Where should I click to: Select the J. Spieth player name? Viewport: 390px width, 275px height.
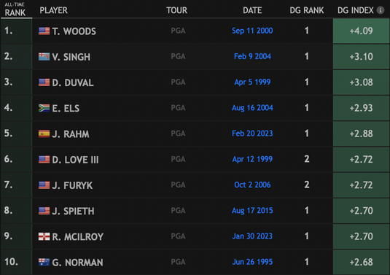point(73,211)
